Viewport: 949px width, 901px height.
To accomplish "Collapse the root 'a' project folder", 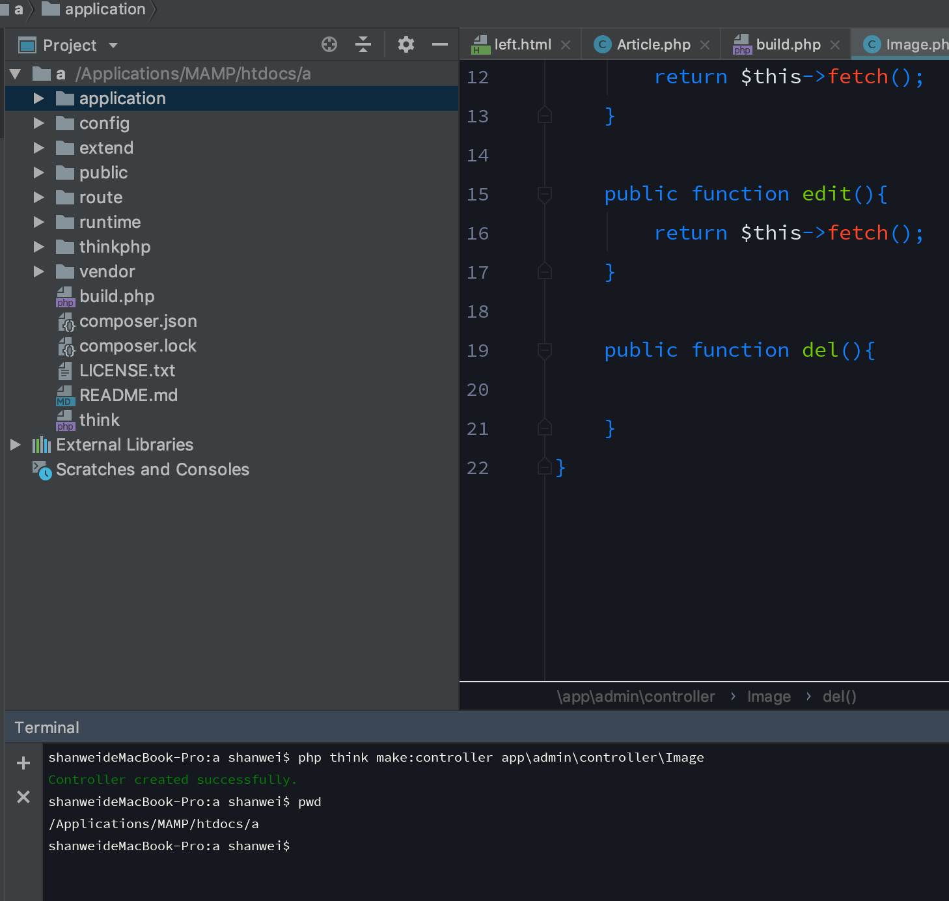I will (16, 74).
